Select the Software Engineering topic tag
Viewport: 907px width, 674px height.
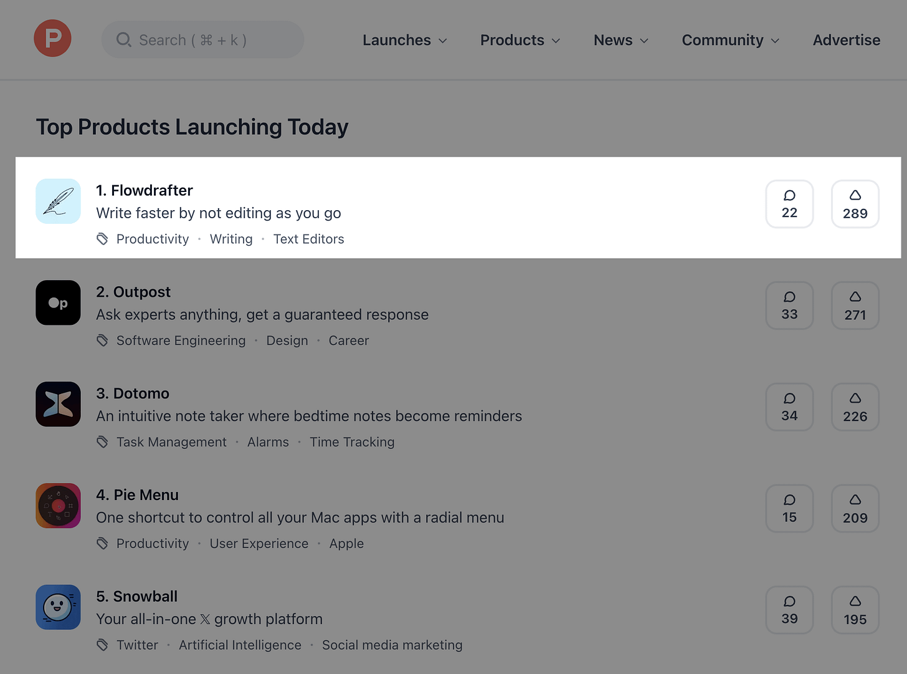tap(181, 340)
